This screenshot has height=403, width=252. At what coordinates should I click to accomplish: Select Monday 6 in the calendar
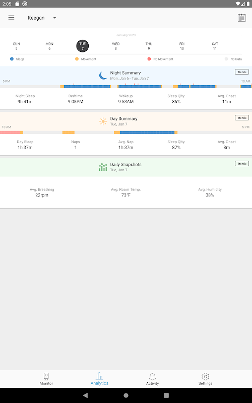pyautogui.click(x=49, y=46)
